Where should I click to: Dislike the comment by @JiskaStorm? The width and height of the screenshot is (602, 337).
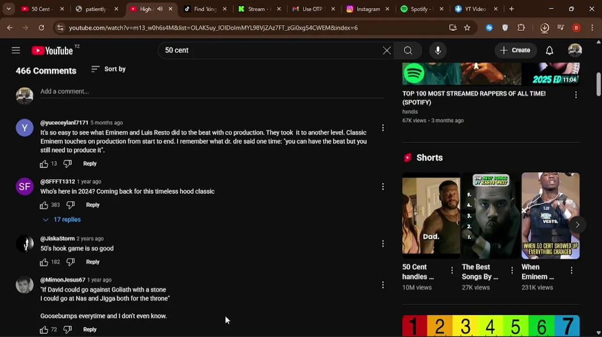70,262
